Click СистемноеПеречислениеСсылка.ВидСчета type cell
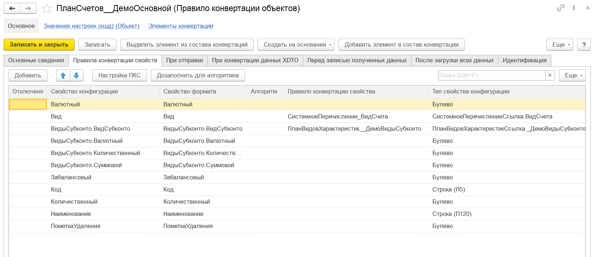The width and height of the screenshot is (594, 257). [507, 116]
